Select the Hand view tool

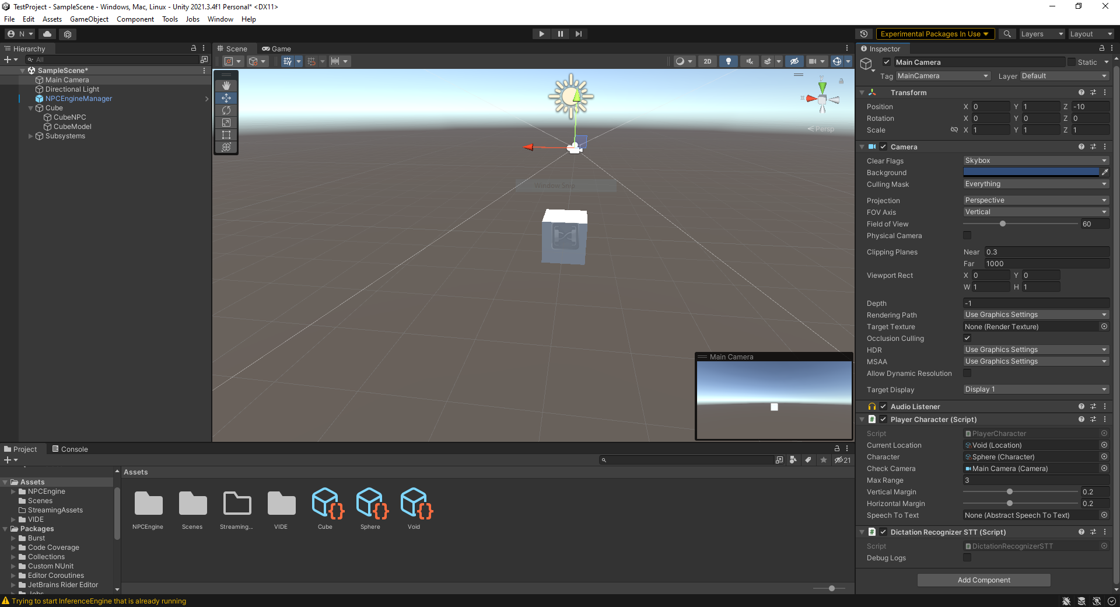click(226, 86)
